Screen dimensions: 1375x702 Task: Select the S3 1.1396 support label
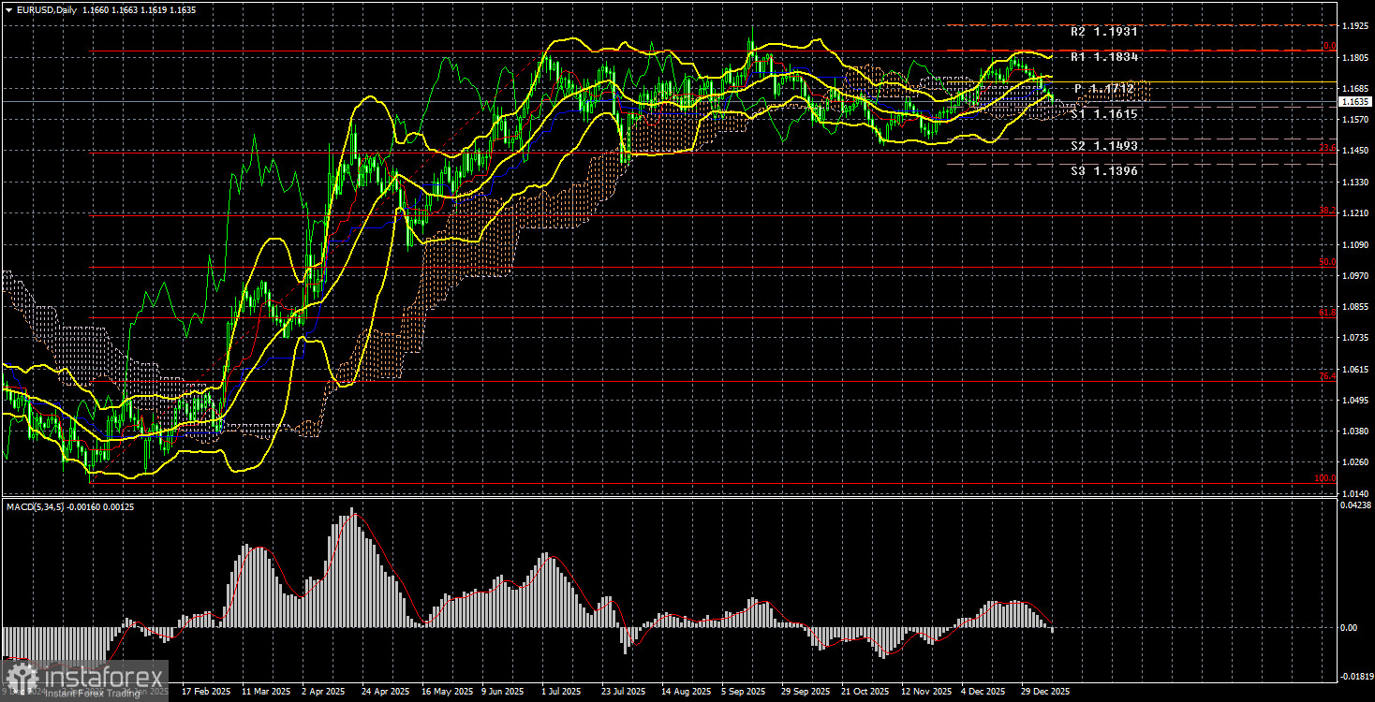click(x=1104, y=171)
